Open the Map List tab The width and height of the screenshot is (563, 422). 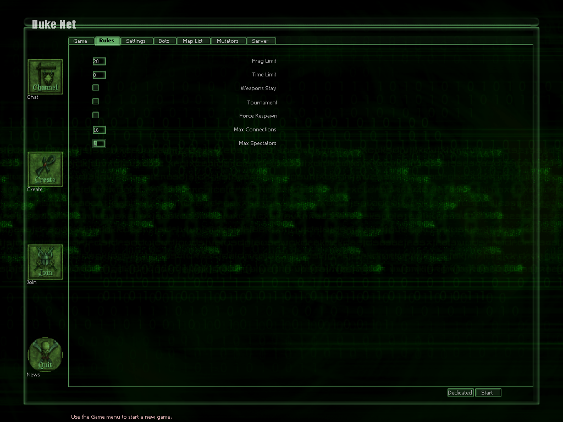[194, 41]
